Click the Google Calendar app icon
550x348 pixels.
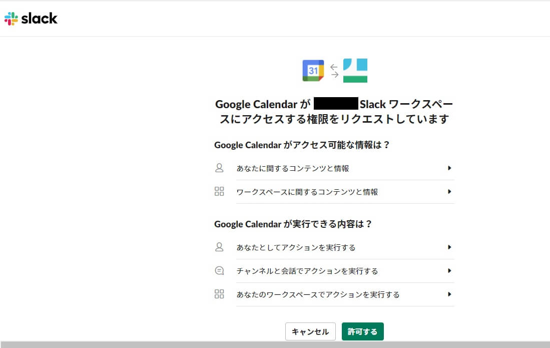(x=313, y=71)
